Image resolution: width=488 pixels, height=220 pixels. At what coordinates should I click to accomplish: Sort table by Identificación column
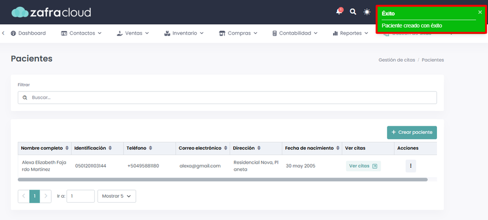110,148
